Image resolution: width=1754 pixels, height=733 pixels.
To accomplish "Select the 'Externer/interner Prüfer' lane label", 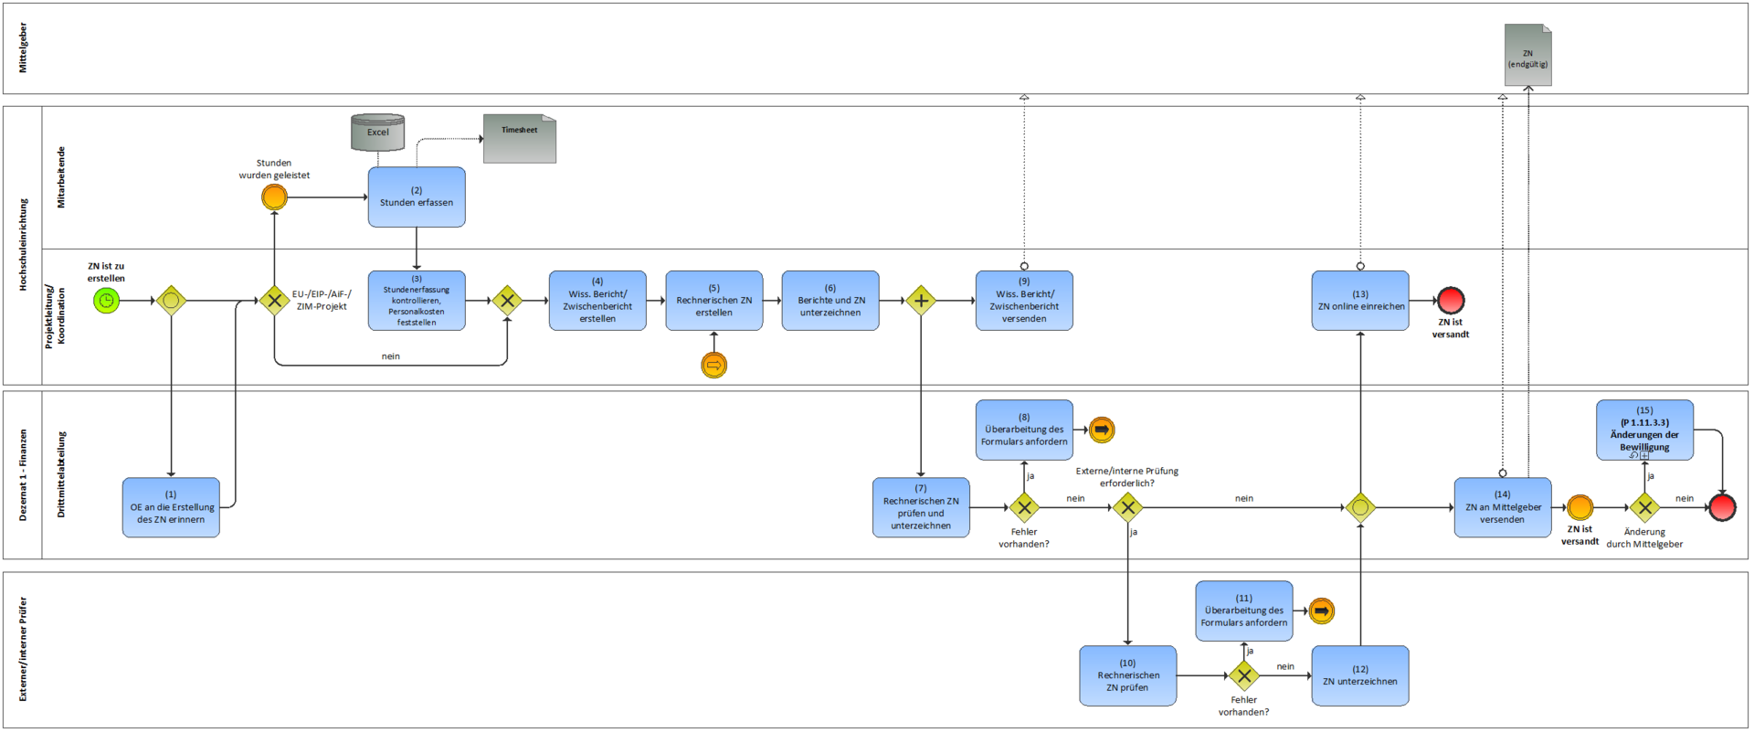I will click(x=23, y=649).
